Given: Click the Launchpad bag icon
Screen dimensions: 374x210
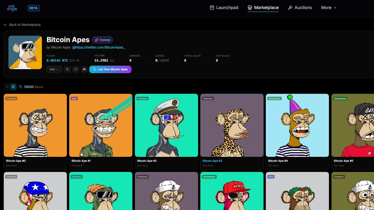Looking at the screenshot, I should [x=212, y=7].
